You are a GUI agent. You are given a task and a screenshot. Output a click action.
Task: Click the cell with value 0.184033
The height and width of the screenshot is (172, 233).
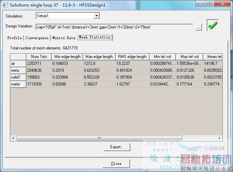(x=67, y=64)
